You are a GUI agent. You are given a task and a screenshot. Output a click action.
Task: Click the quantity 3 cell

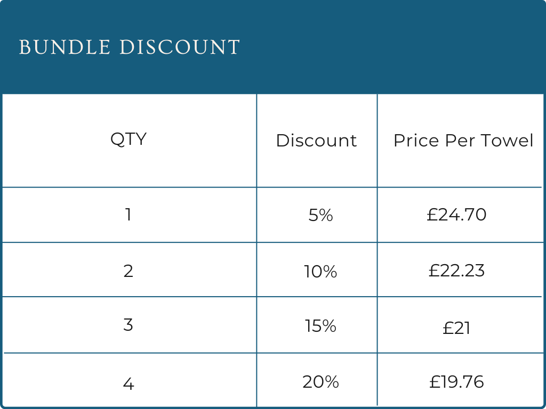coord(128,325)
